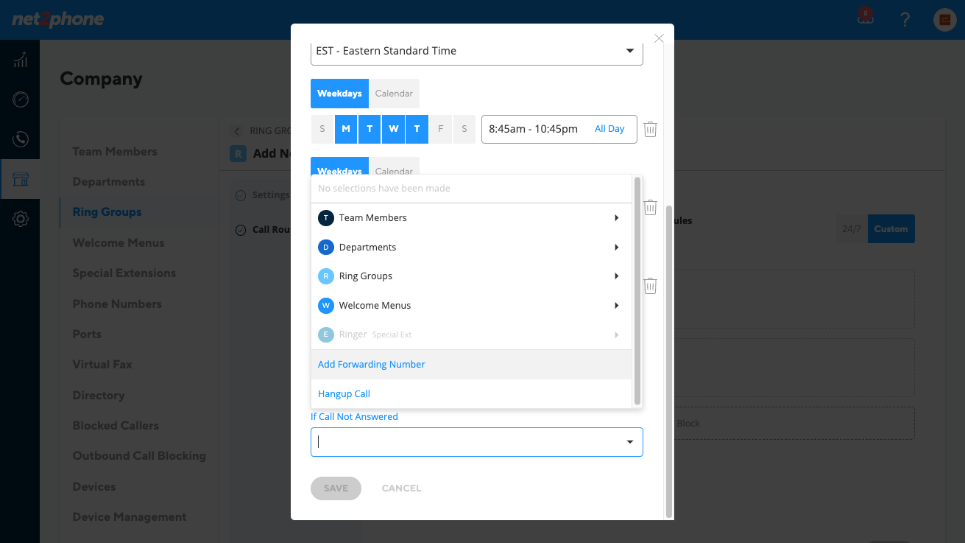This screenshot has height=543, width=965.
Task: Expand the Team Members submenu arrow
Action: tap(616, 218)
